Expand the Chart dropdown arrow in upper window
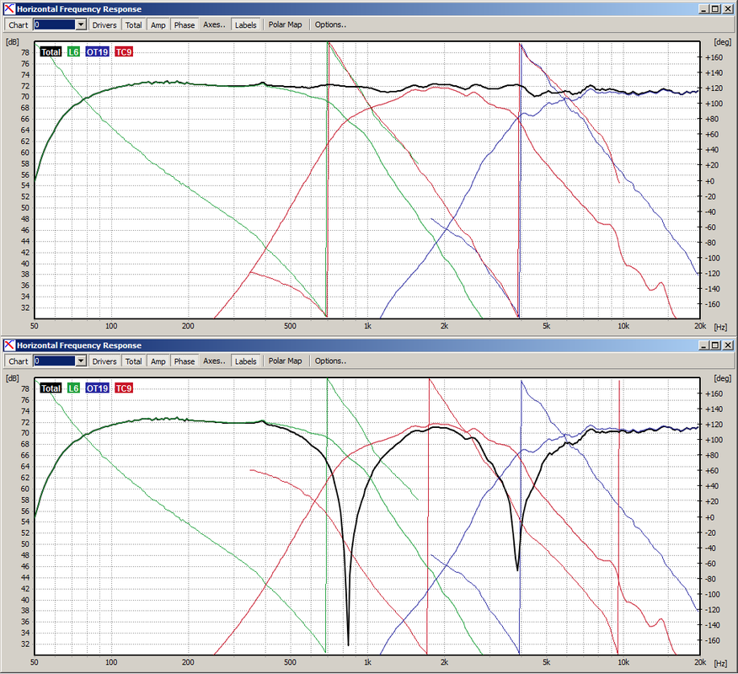Image resolution: width=738 pixels, height=674 pixels. click(x=81, y=24)
